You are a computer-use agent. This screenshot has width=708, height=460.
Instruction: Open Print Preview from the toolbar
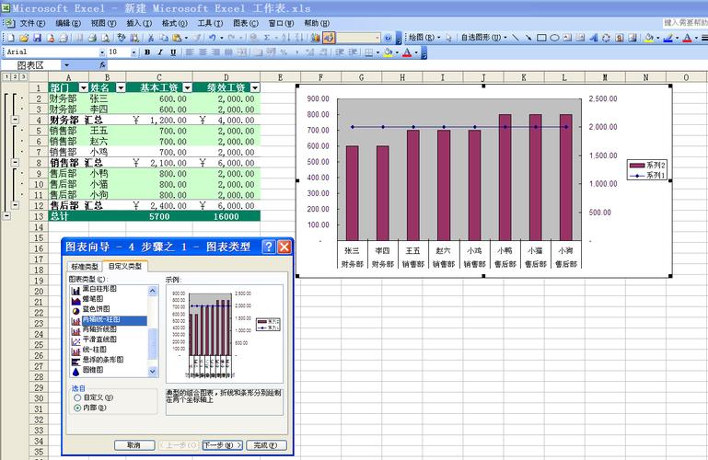(x=105, y=38)
